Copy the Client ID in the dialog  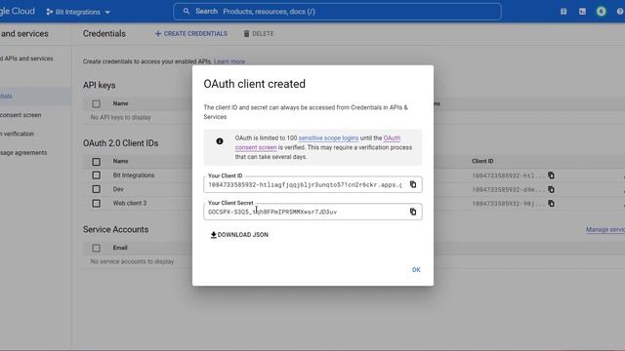tap(413, 184)
